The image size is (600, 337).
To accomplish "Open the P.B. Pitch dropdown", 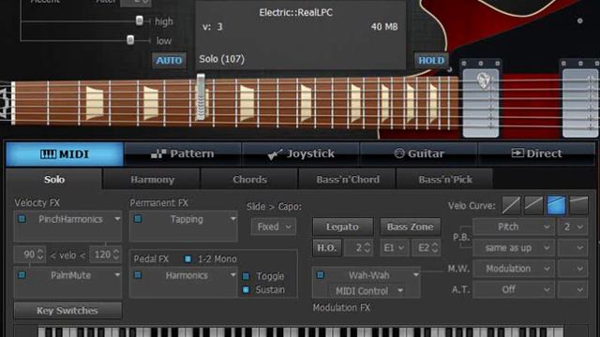I will pos(514,227).
